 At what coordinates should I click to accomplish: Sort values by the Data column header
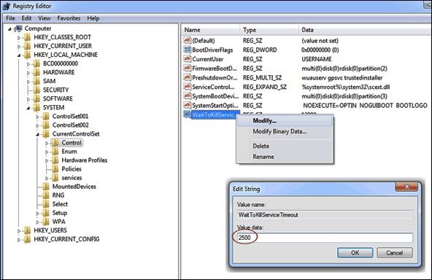pos(365,30)
